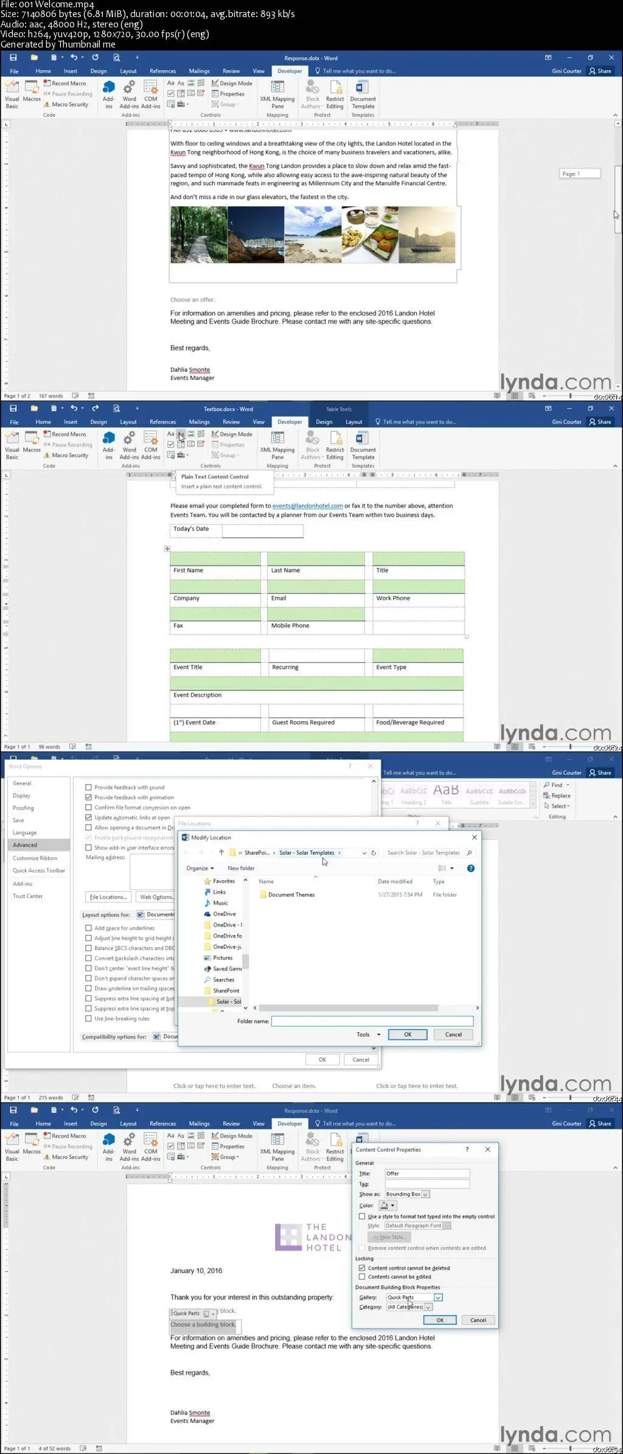This screenshot has height=1454, width=623.
Task: Uncheck Provide feedback with animation
Action: click(88, 797)
